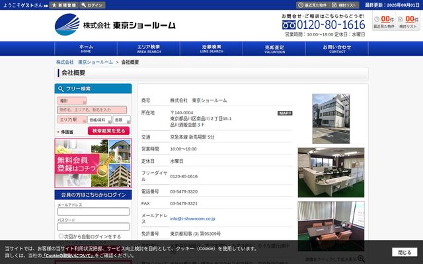
Task: Click the 会員の方はこちらからログイン header
Action: point(93,195)
